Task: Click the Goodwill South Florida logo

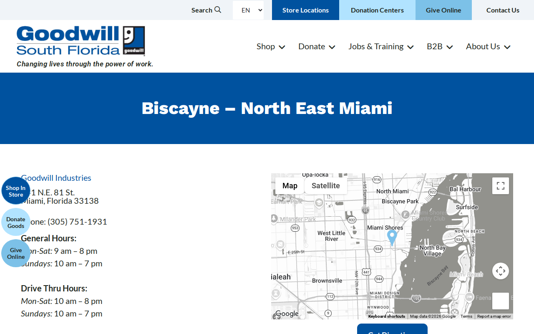Action: pos(81,40)
